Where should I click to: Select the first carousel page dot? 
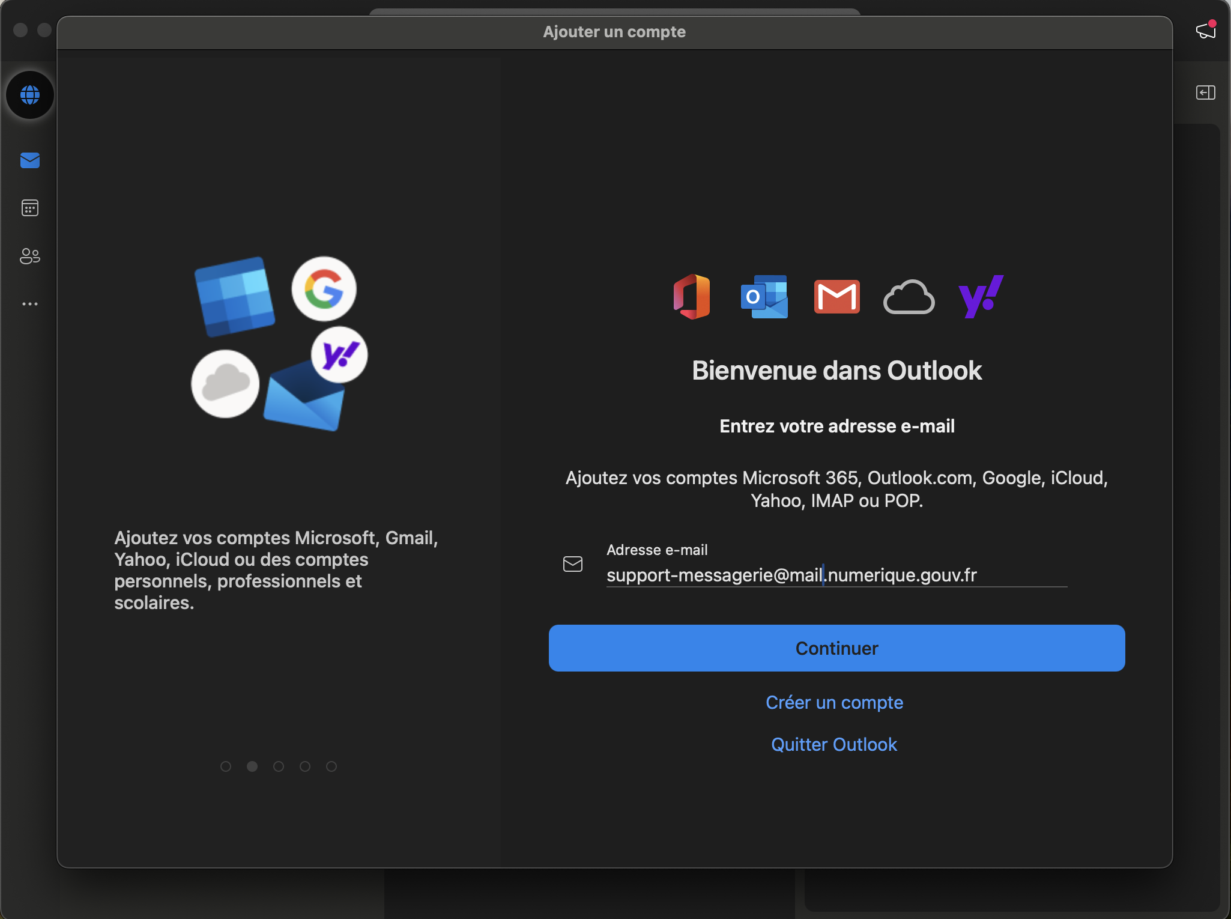coord(226,766)
